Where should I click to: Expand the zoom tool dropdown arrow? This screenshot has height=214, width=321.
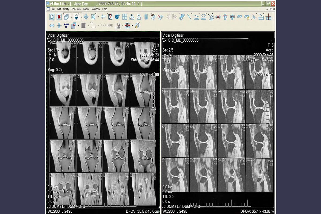pos(98,17)
